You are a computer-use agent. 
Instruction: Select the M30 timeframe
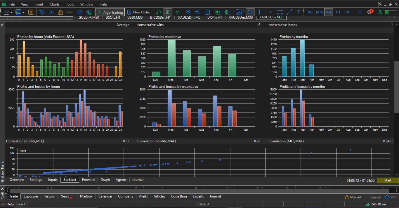click(329, 12)
